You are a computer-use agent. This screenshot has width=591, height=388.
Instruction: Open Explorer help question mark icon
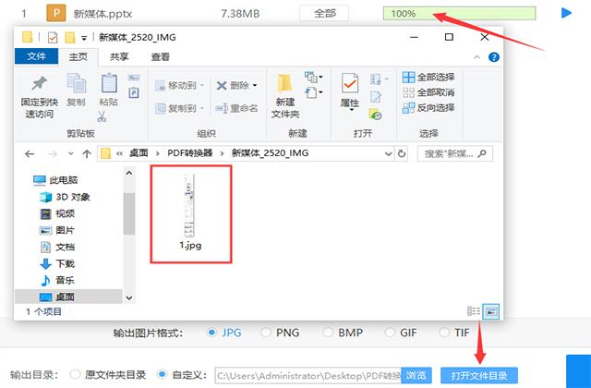click(494, 57)
